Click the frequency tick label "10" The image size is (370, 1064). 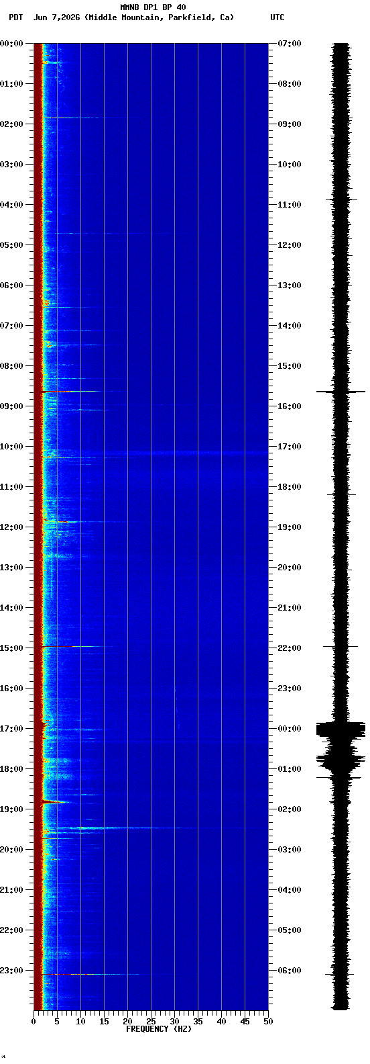pyautogui.click(x=80, y=1022)
